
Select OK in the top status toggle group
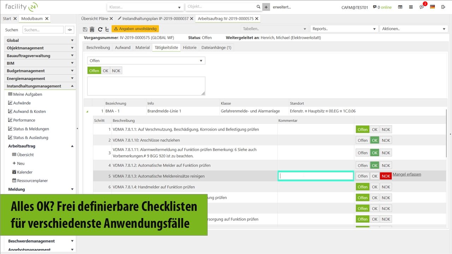click(x=106, y=71)
